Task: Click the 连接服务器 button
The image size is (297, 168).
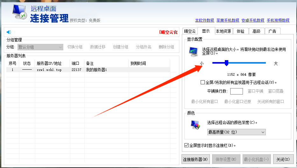Action: point(196,159)
